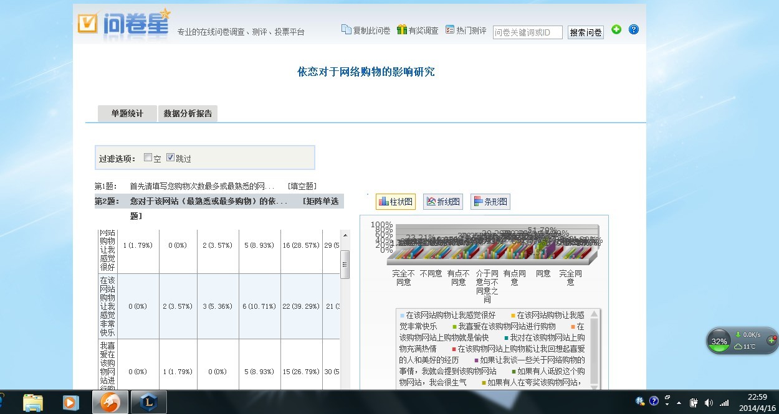Click legend entry 在该网站购物让我感觉很好

450,316
